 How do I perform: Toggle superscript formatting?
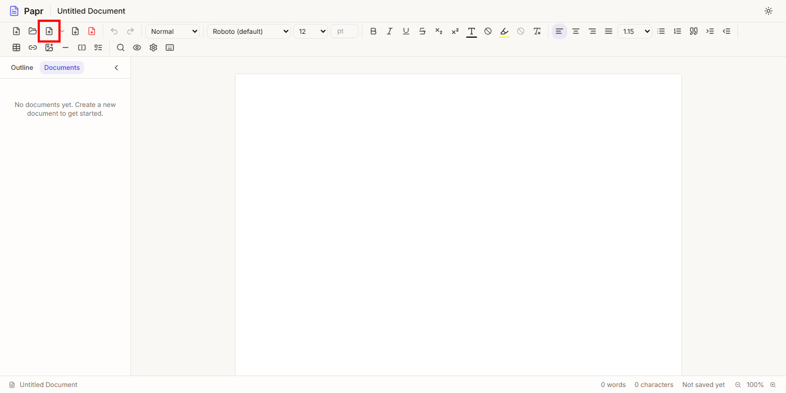[x=455, y=32]
